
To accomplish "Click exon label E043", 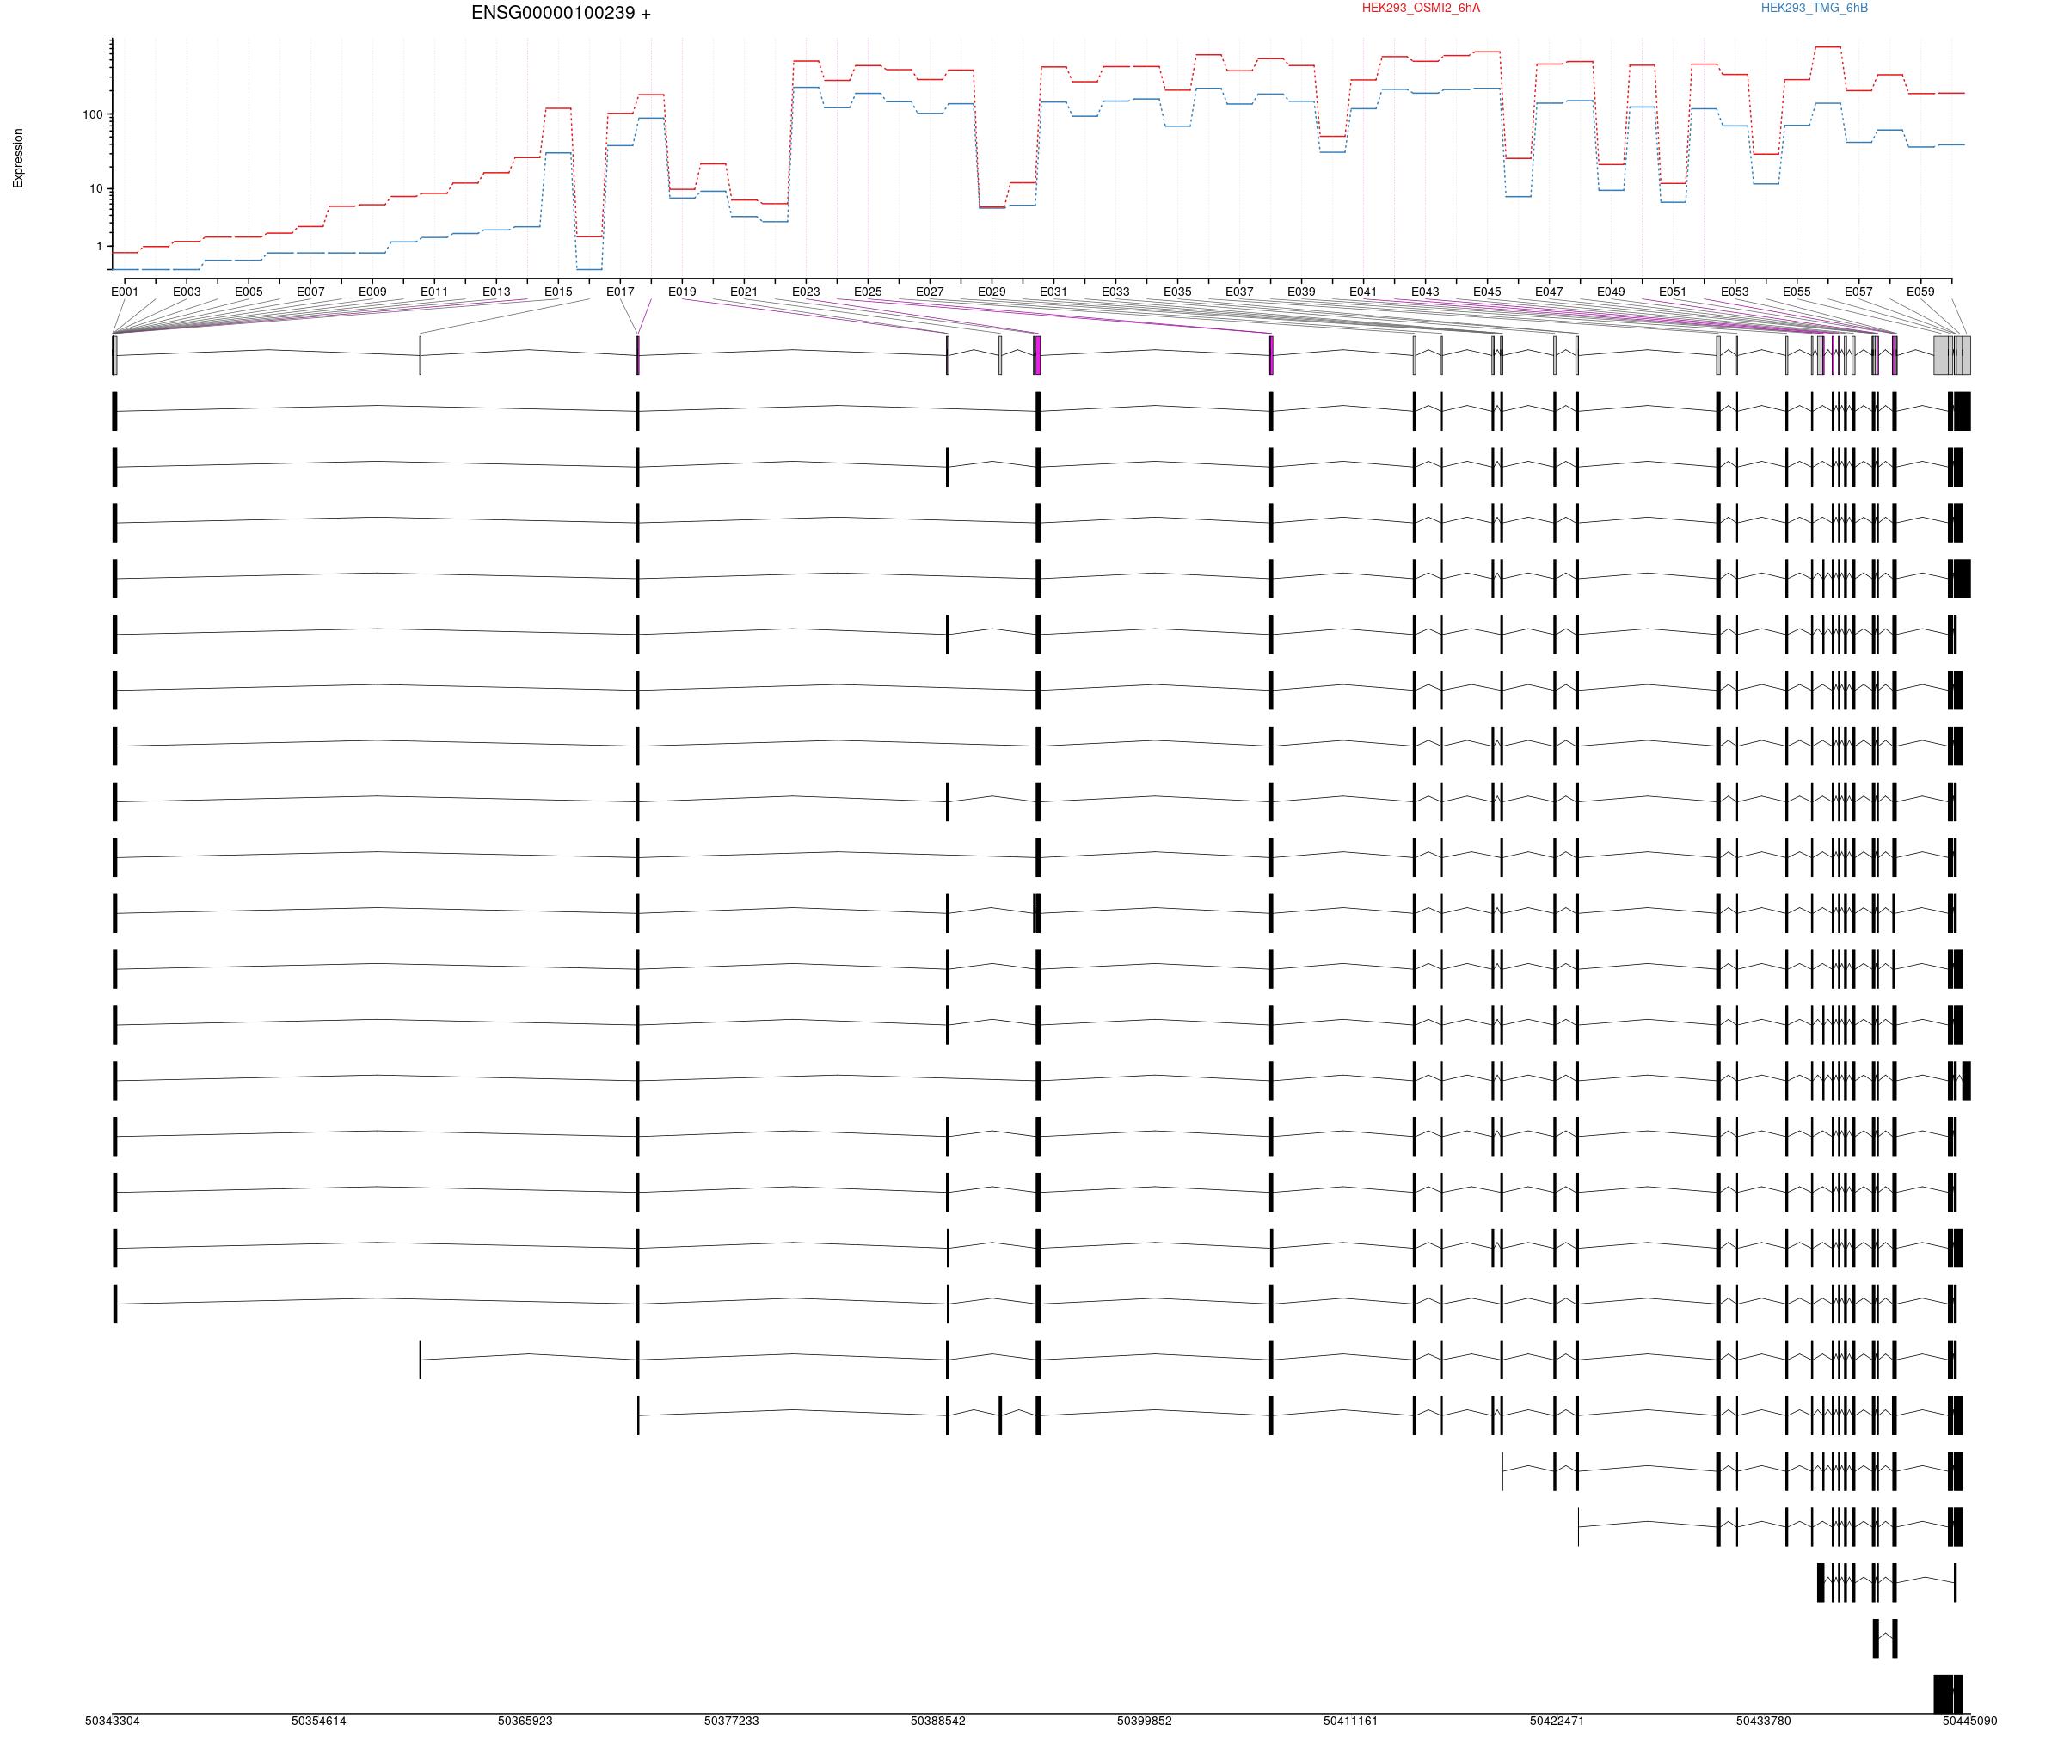I will [1425, 292].
